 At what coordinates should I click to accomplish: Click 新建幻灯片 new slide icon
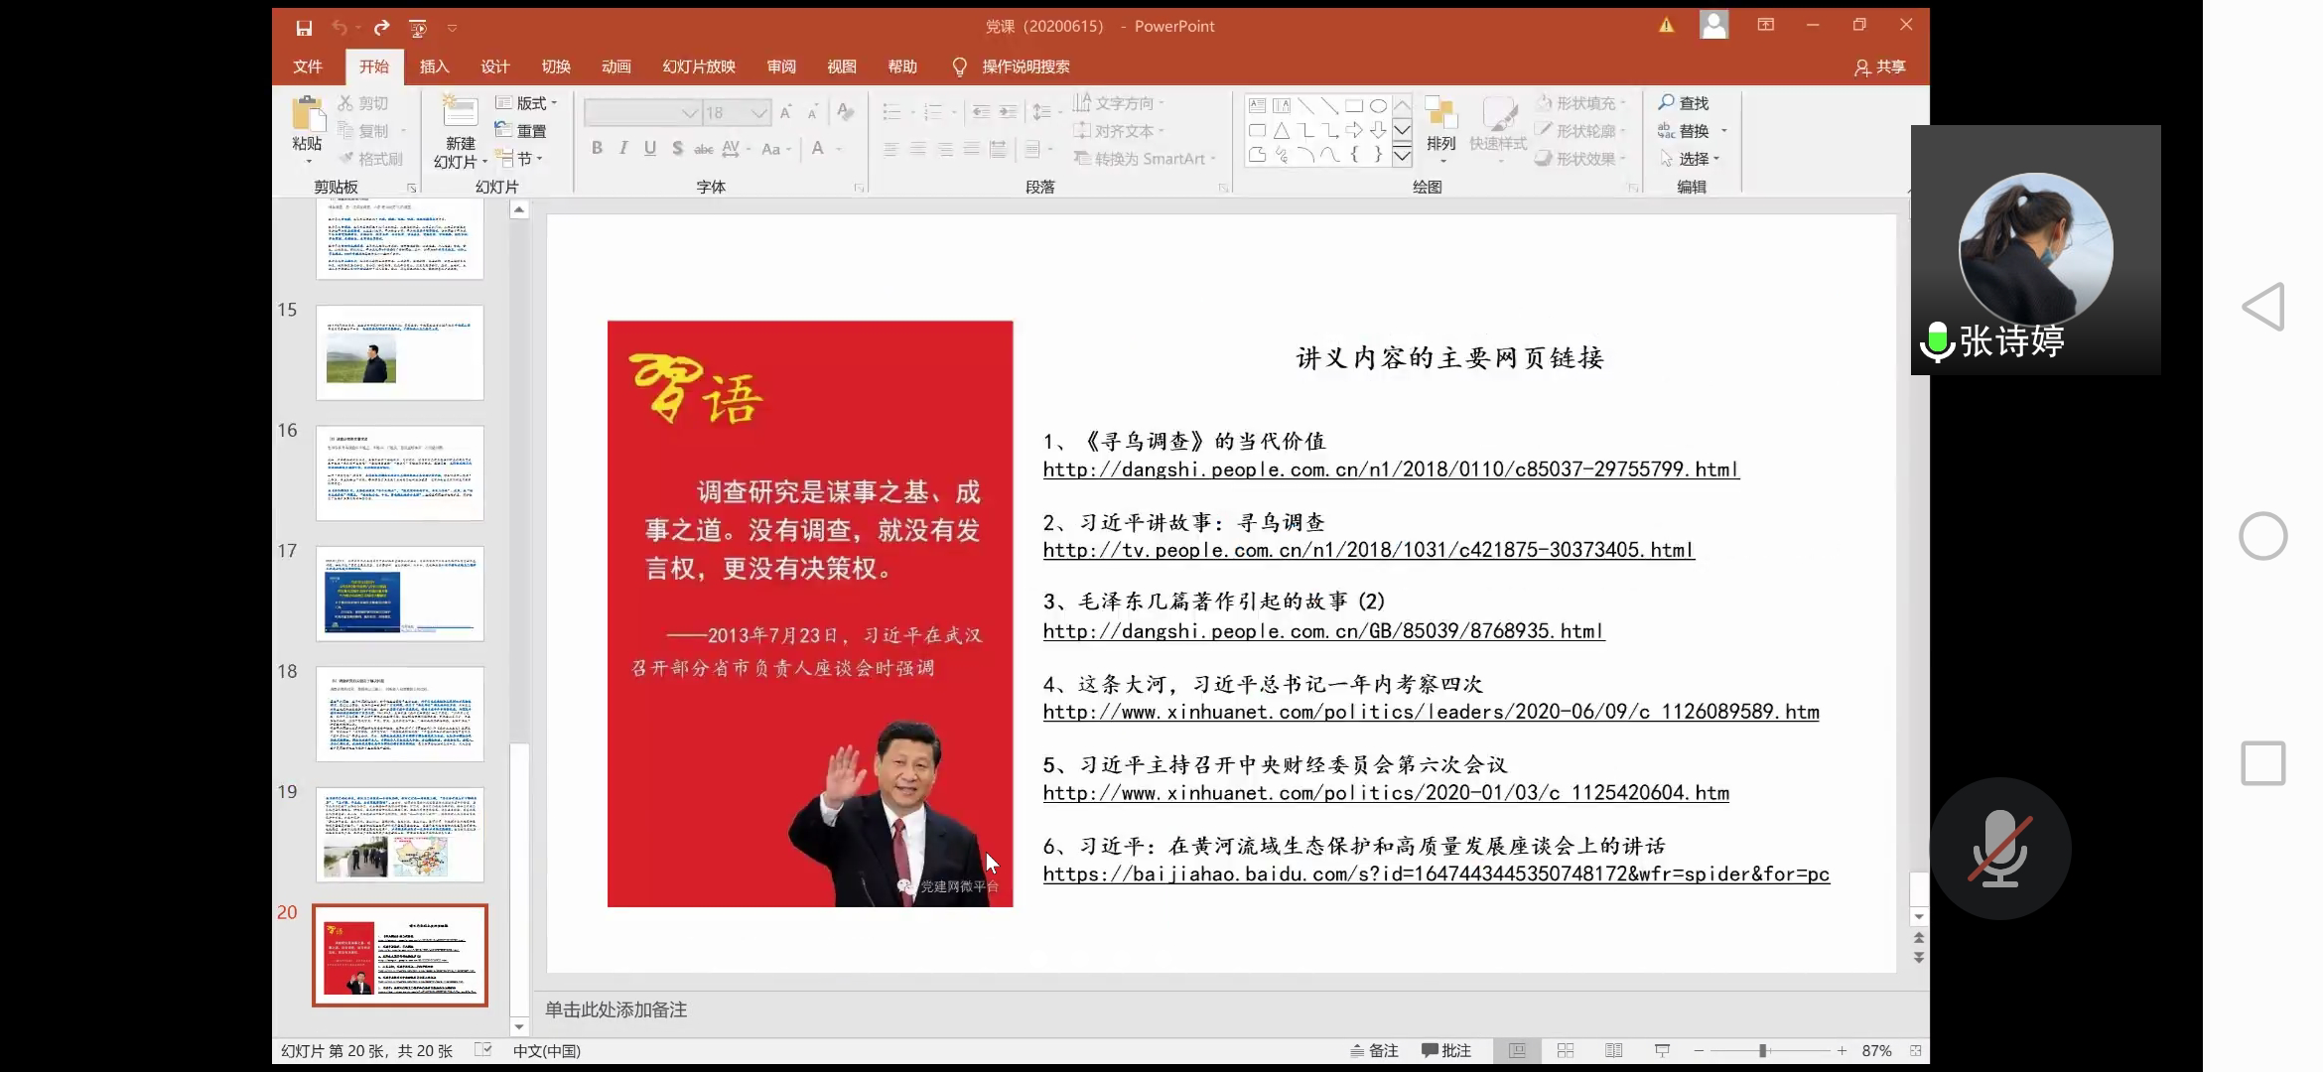point(460,113)
